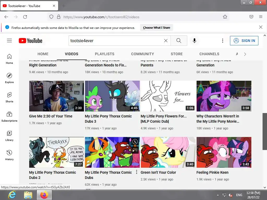Open Shorts in the sidebar
Screen dimensions: 267x200
(x=9, y=97)
